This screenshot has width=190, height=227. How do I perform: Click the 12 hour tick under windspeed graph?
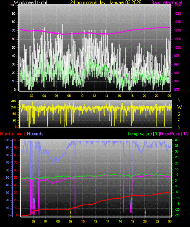point(94,96)
